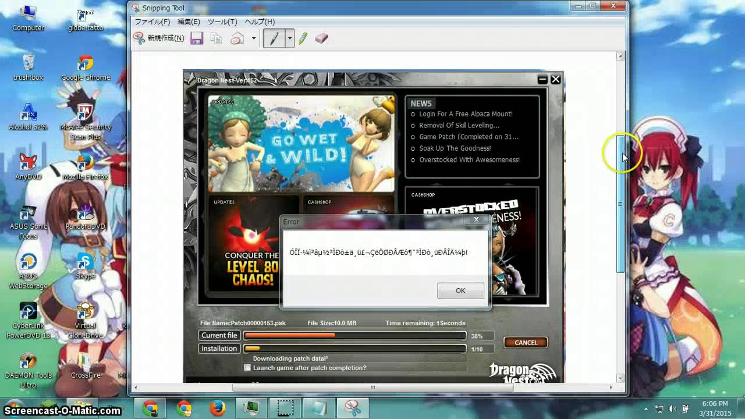Select the PandoraDVD desktop icon
Image resolution: width=745 pixels, height=419 pixels.
click(86, 216)
